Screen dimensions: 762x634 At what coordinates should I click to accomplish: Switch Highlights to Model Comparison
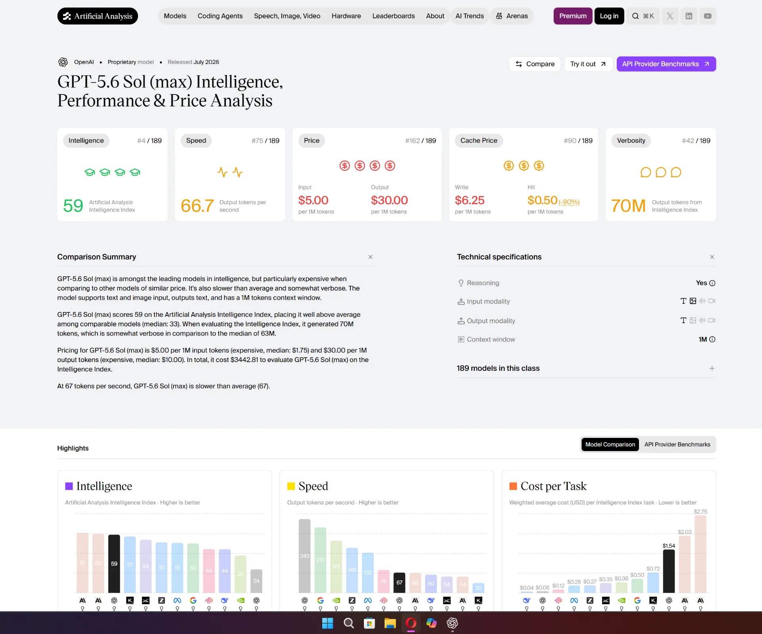point(610,445)
